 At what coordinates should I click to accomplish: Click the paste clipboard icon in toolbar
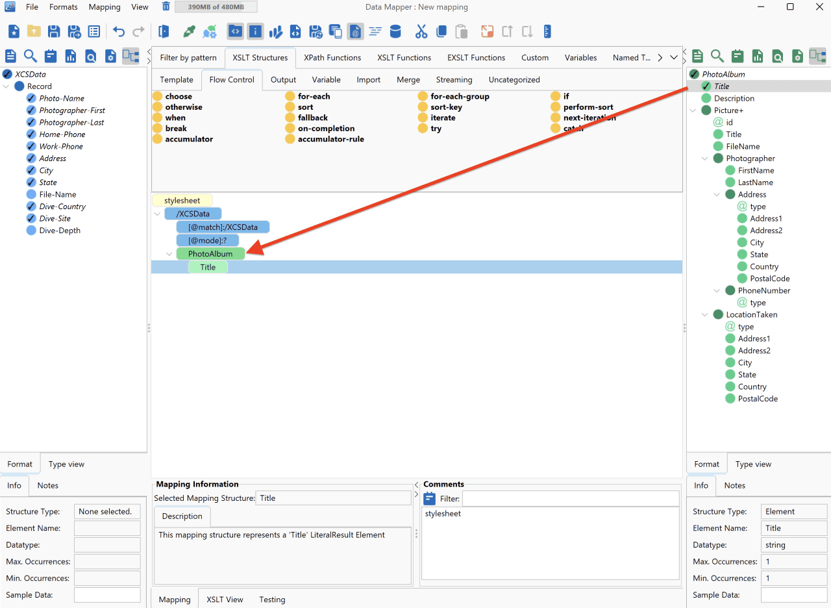461,31
